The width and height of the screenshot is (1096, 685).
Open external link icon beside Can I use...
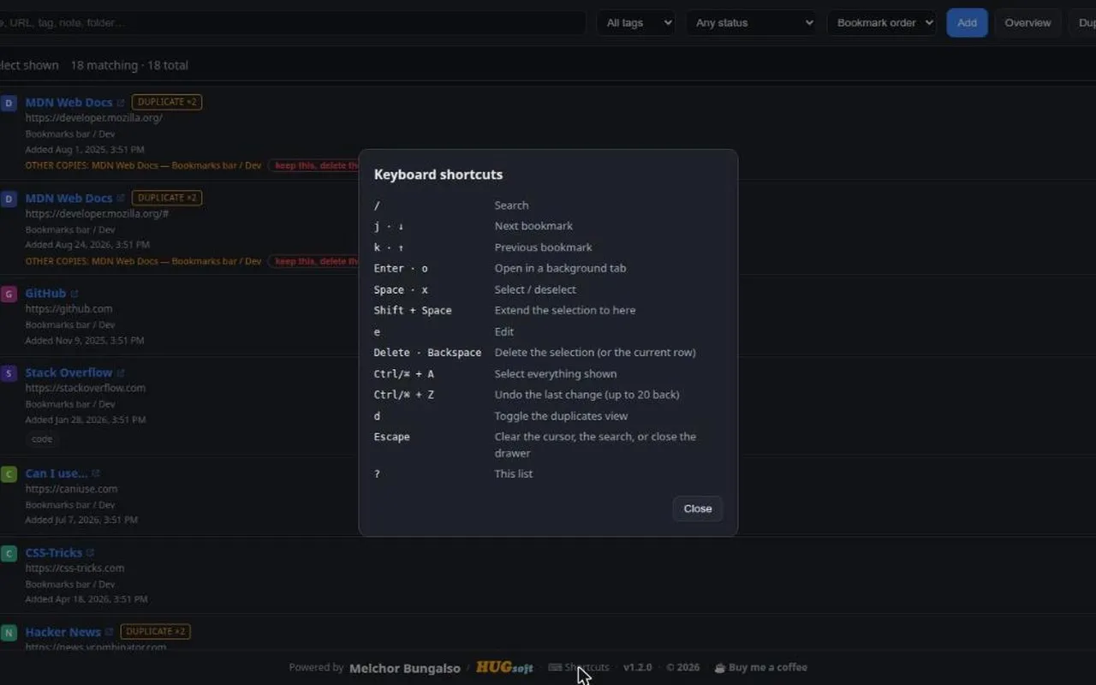[x=96, y=474]
